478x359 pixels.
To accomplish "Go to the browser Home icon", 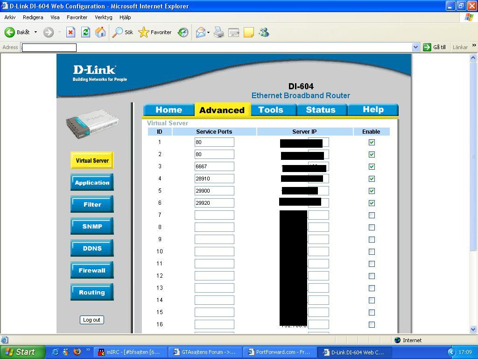I will click(100, 32).
